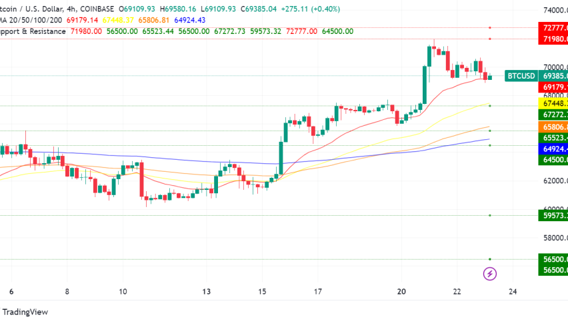Click the 71980.00 legend value in Support & Resistance
Image resolution: width=568 pixels, height=323 pixels.
[x=86, y=31]
